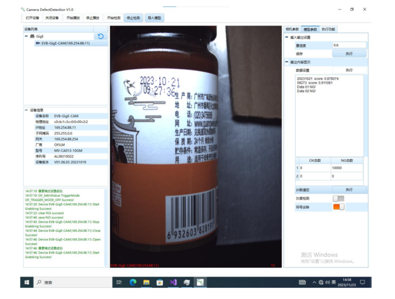Click the active DefectDetection taskbar icon
Screen dimensions: 395x299
click(x=200, y=283)
